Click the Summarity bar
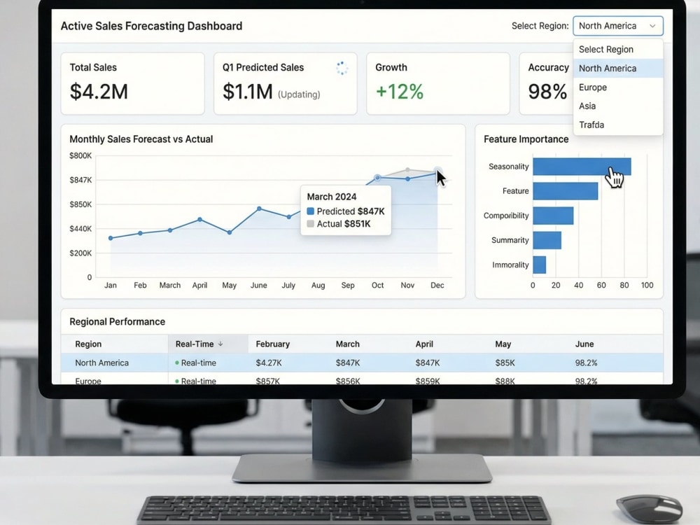 547,240
